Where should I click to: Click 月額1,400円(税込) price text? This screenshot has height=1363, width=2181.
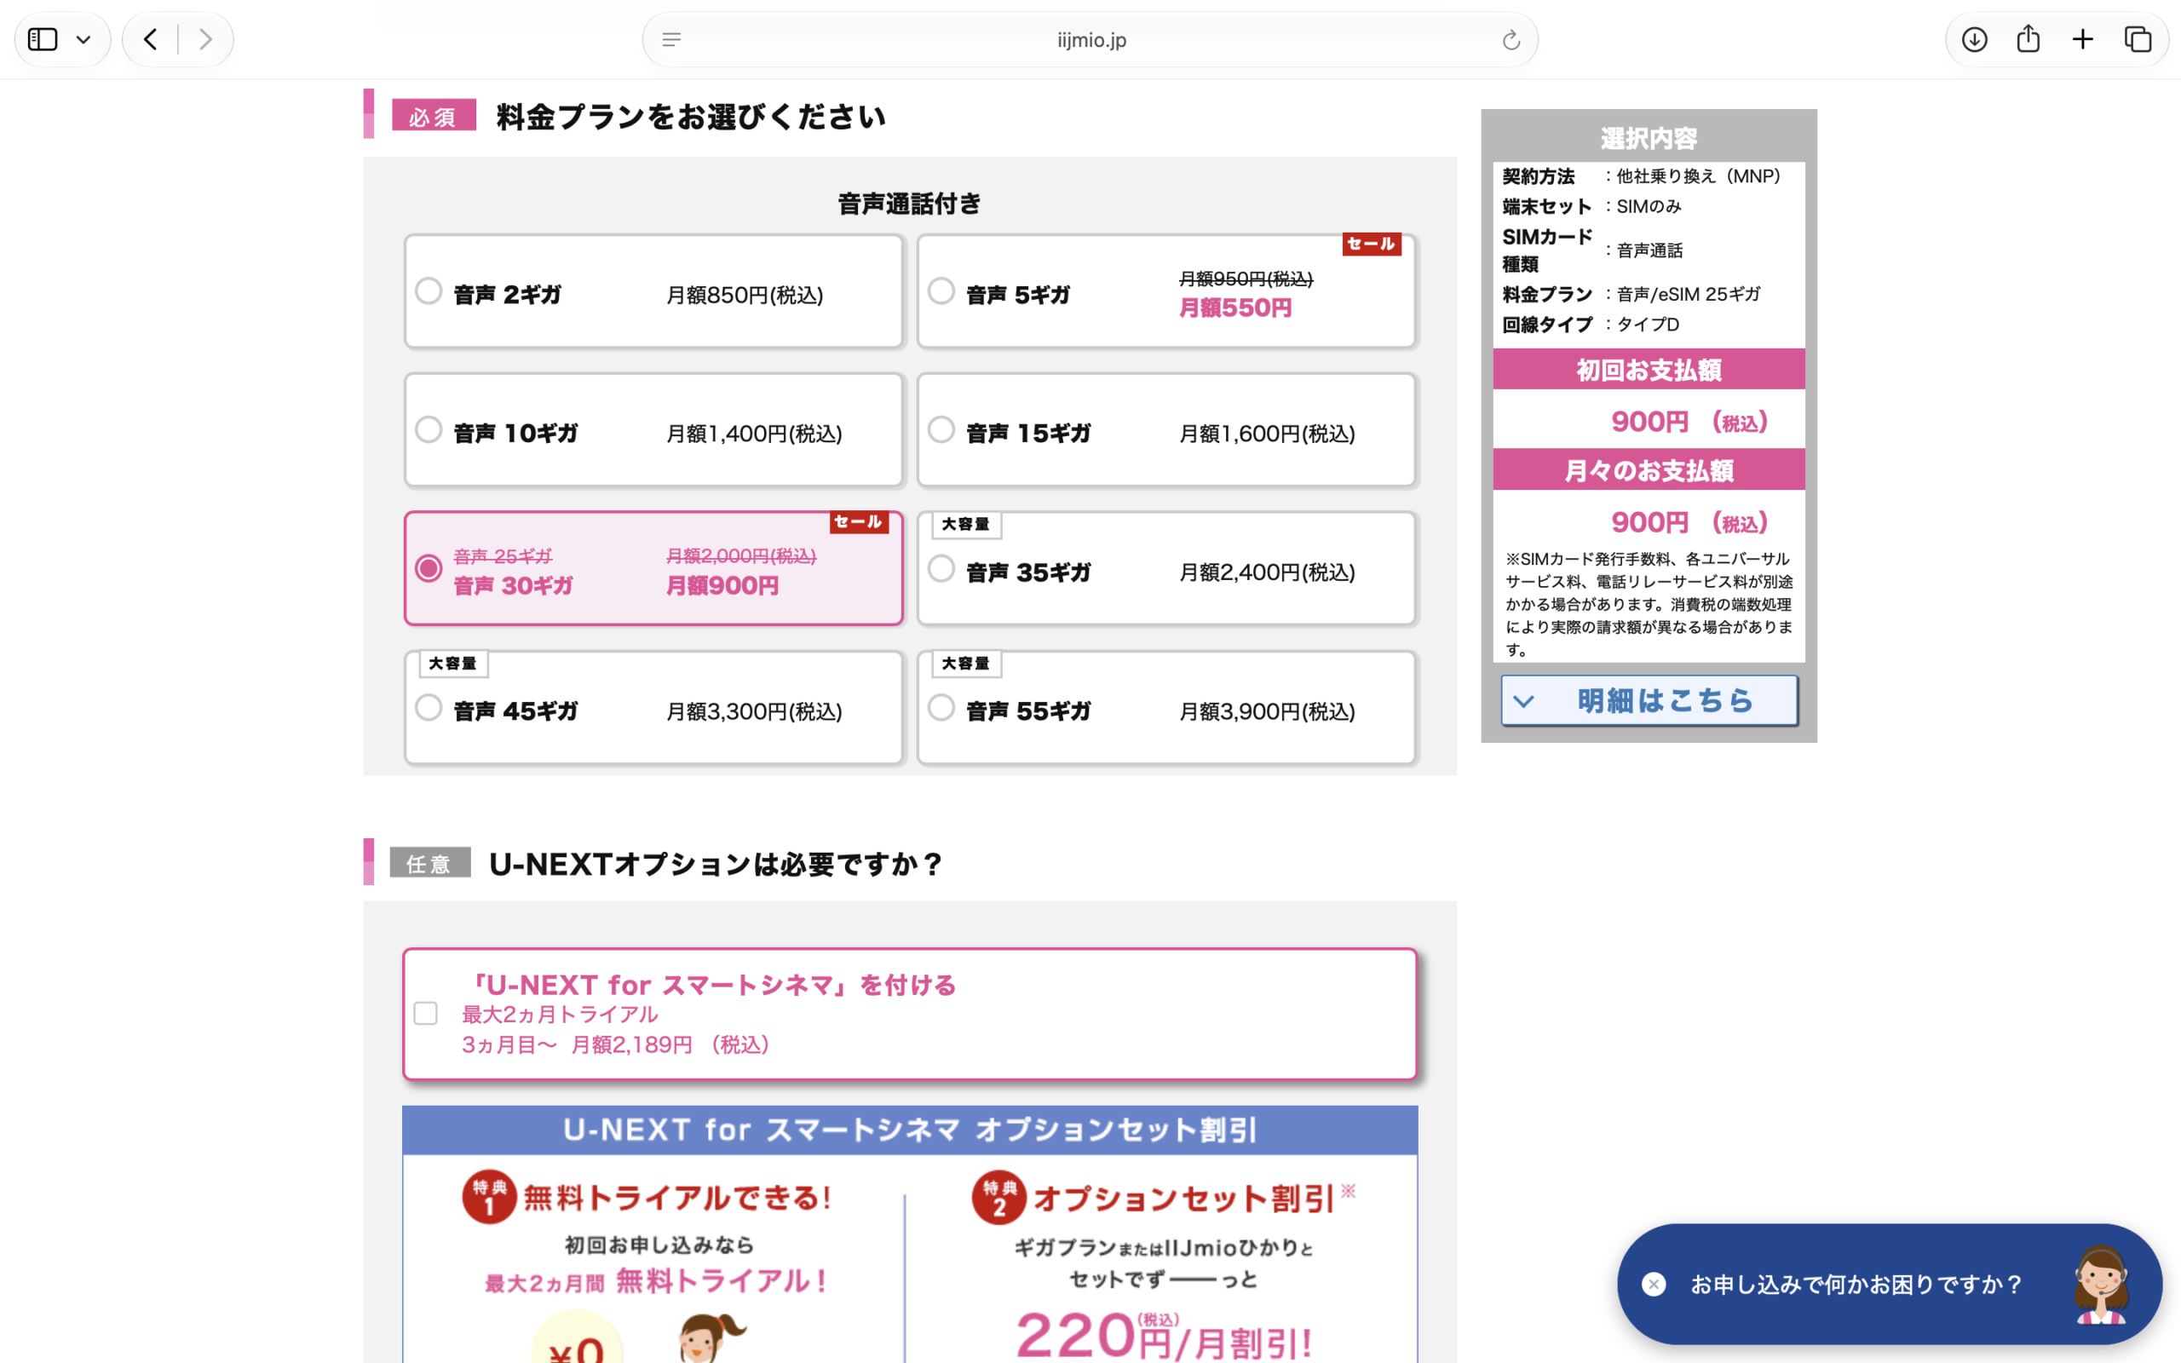point(754,434)
